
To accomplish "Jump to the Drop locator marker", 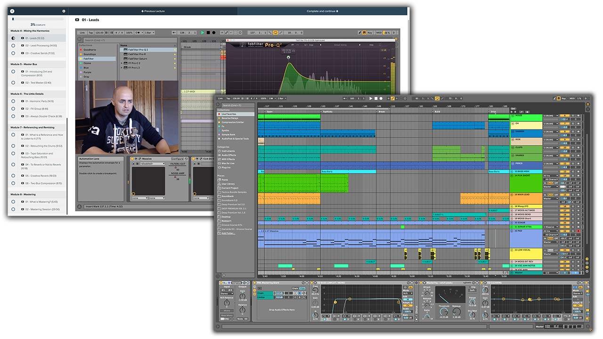I will coord(492,112).
